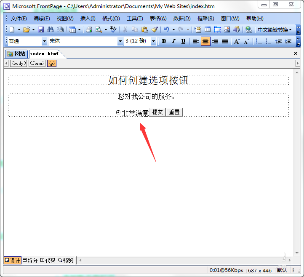Click the Web Component icon
The width and height of the screenshot is (304, 277).
pos(198,29)
